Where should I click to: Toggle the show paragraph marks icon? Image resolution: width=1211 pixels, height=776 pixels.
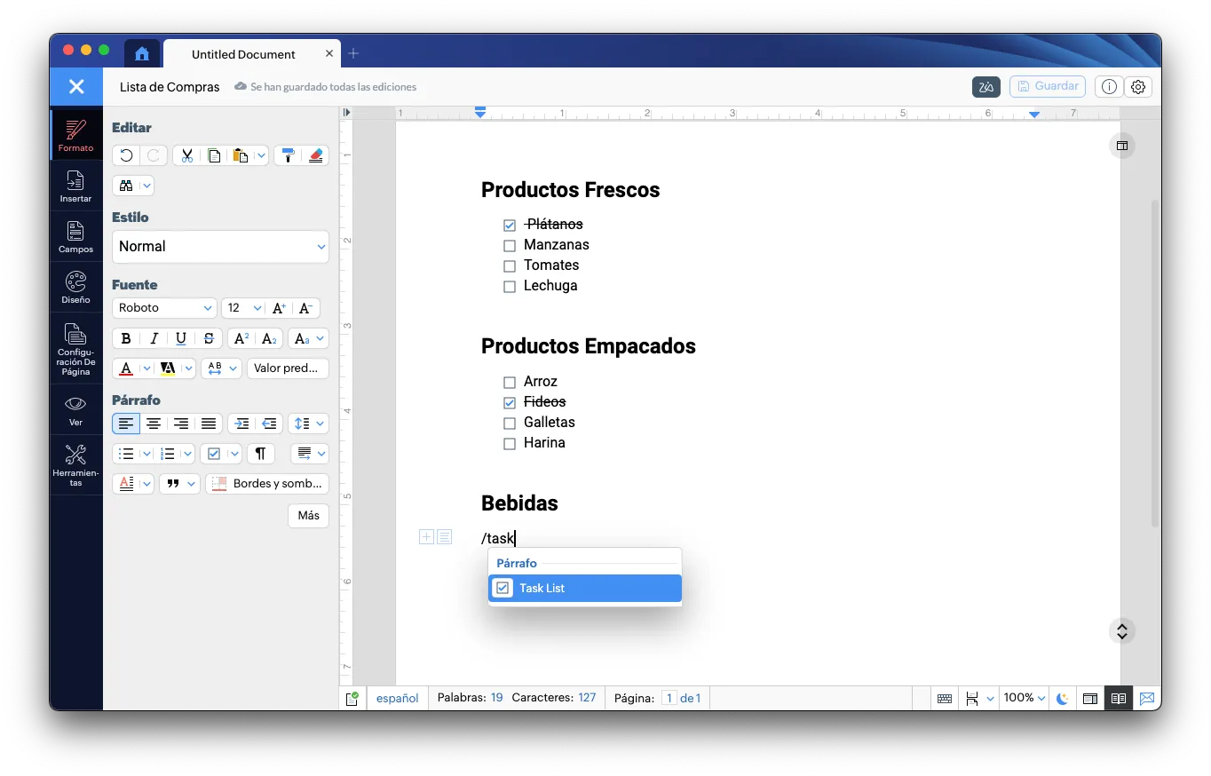(x=260, y=454)
